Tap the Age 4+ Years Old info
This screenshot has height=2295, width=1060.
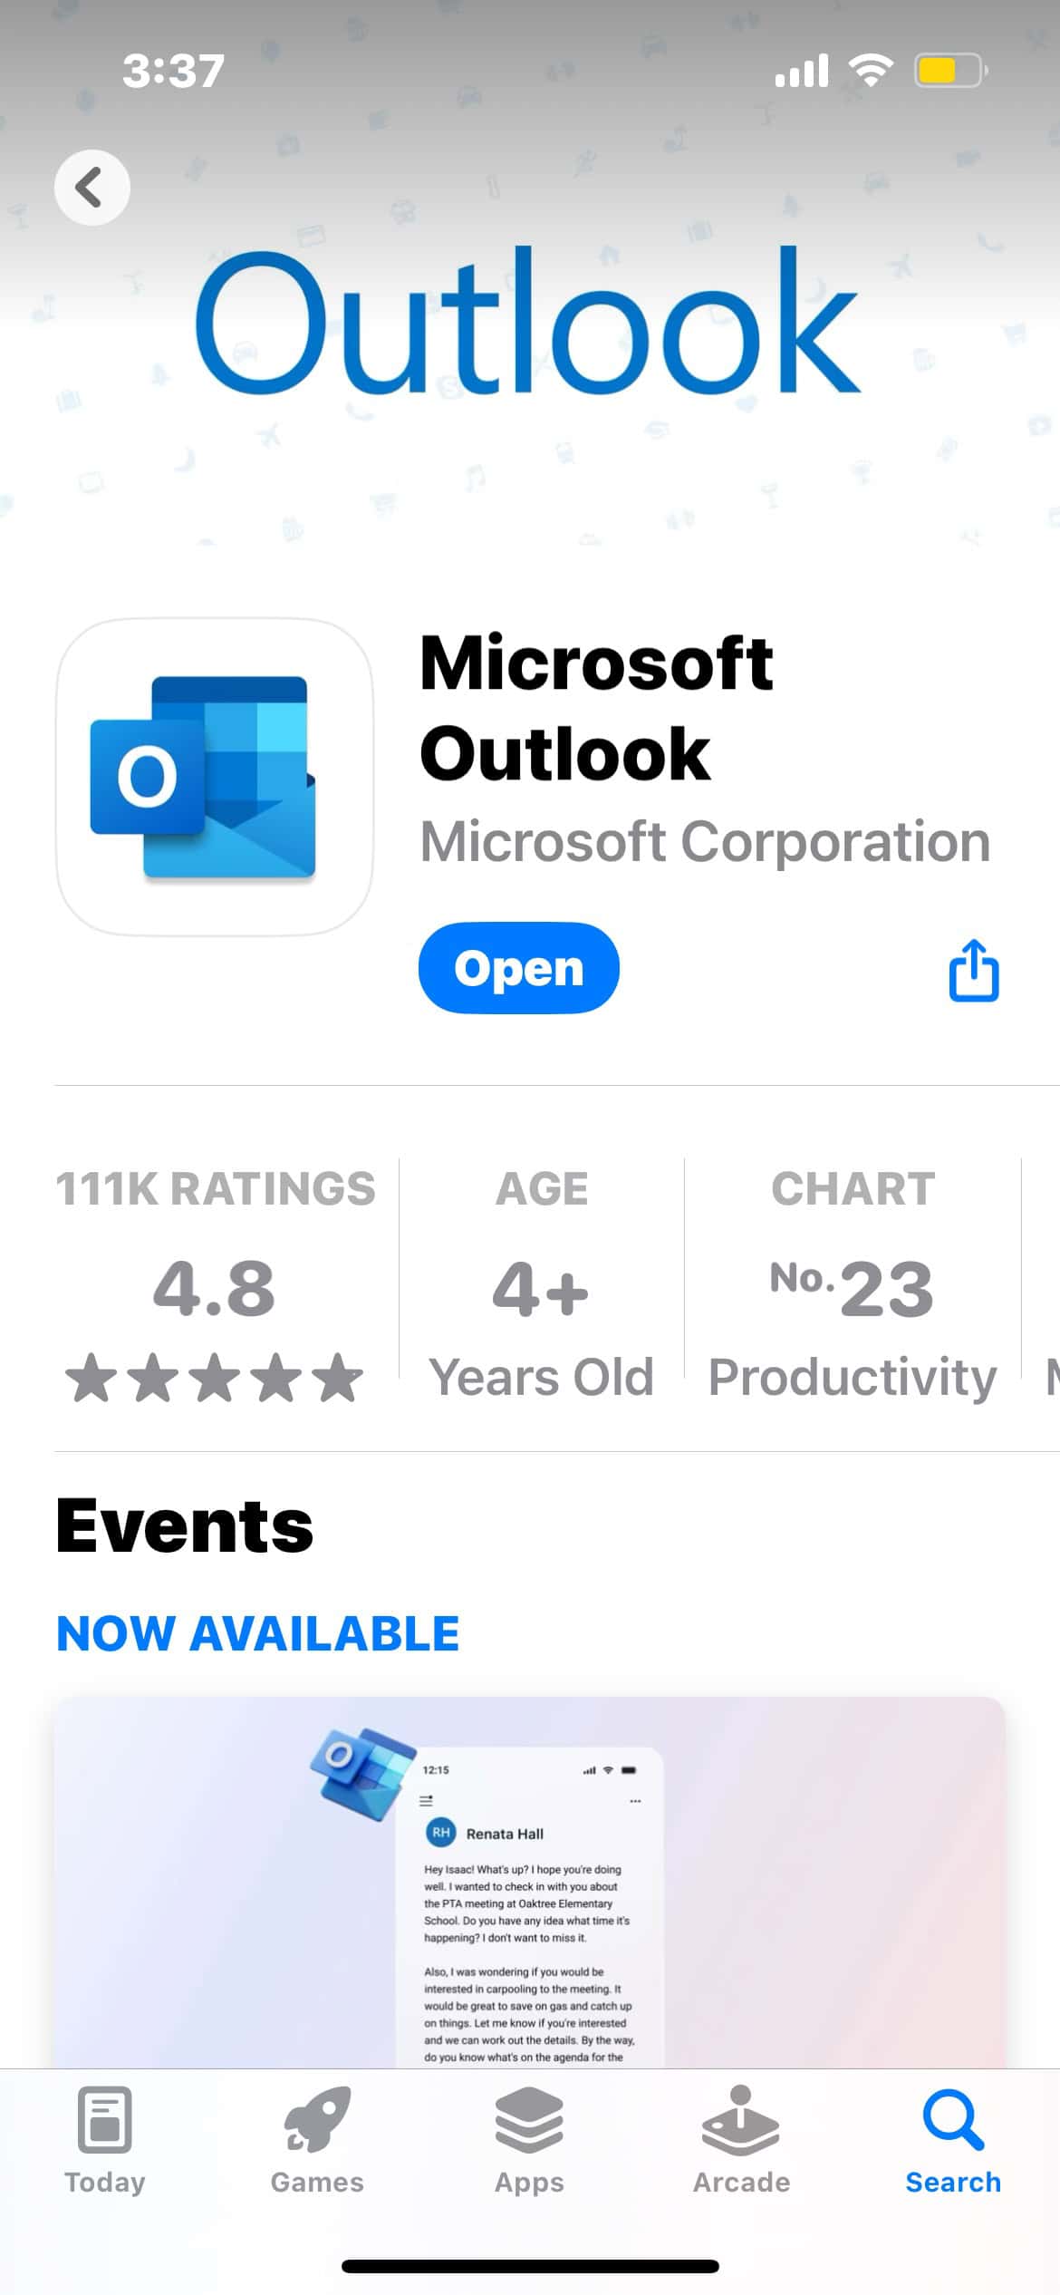541,1287
